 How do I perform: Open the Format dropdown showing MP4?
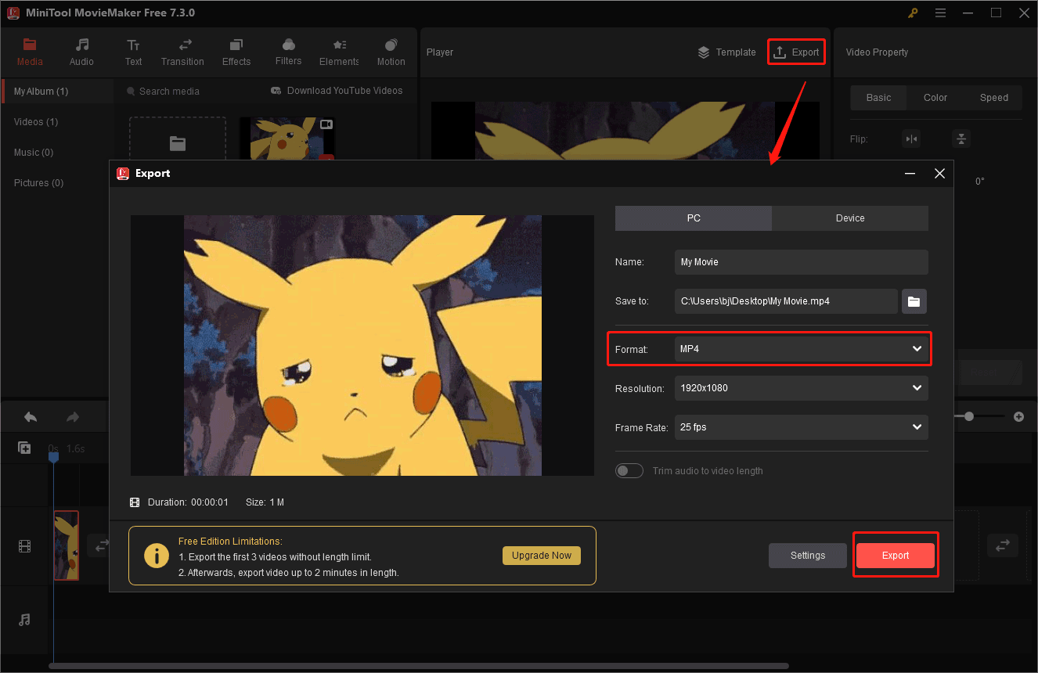802,349
